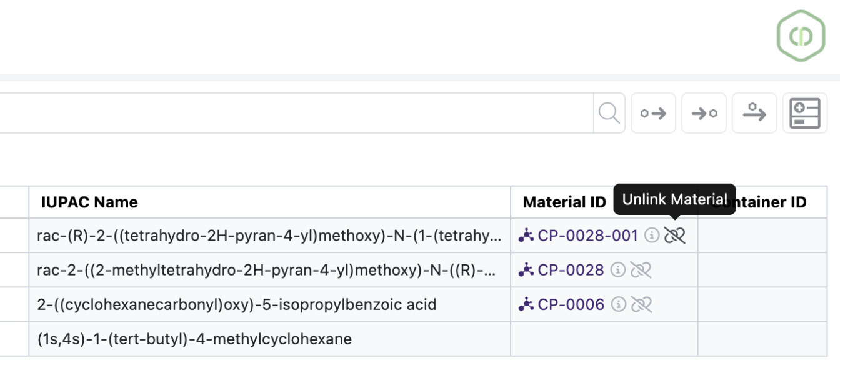Image resolution: width=850 pixels, height=388 pixels.
Task: Show info for CP-0028-001
Action: 652,236
